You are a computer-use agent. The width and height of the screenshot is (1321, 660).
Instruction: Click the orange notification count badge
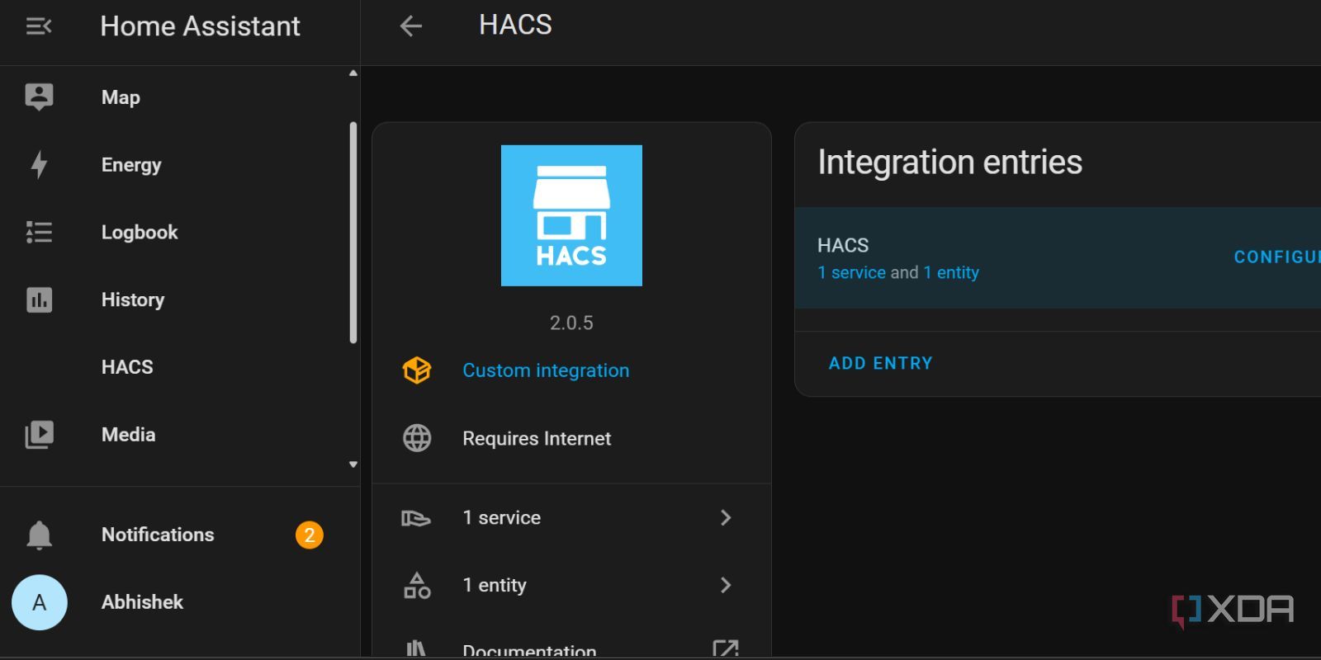310,535
